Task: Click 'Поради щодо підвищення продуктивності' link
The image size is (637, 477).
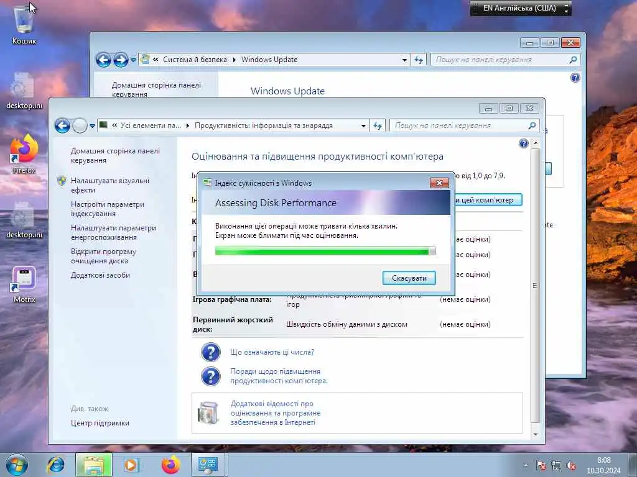Action: [x=279, y=376]
